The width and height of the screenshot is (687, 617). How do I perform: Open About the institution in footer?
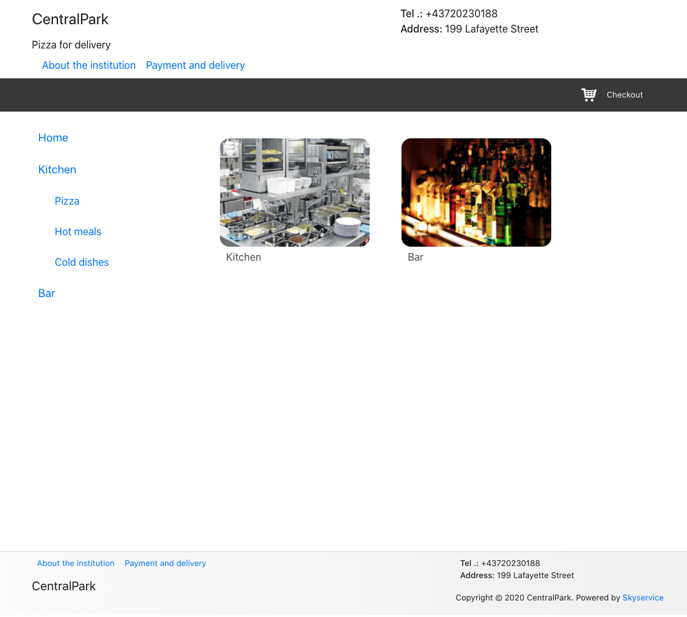click(x=76, y=563)
